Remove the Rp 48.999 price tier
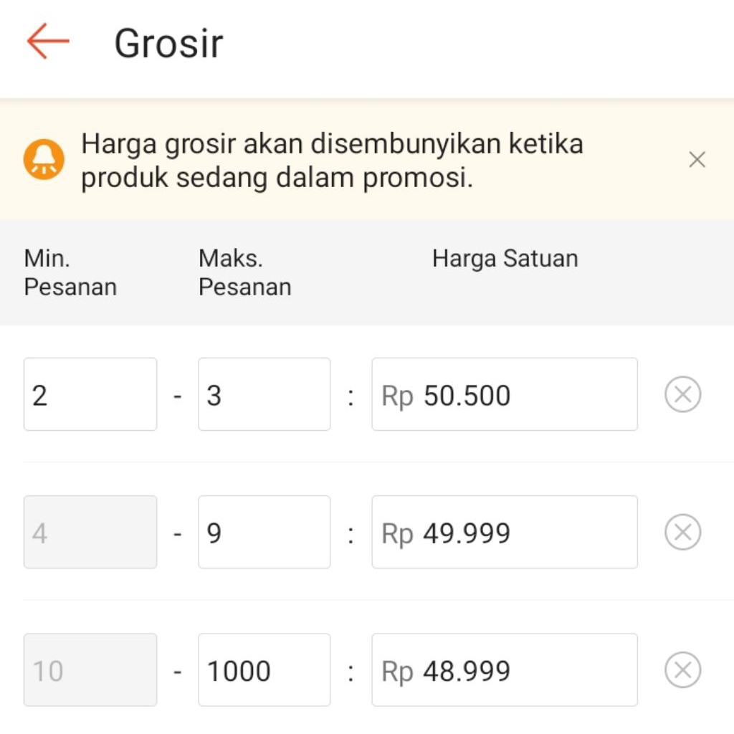This screenshot has height=734, width=734. tap(682, 669)
